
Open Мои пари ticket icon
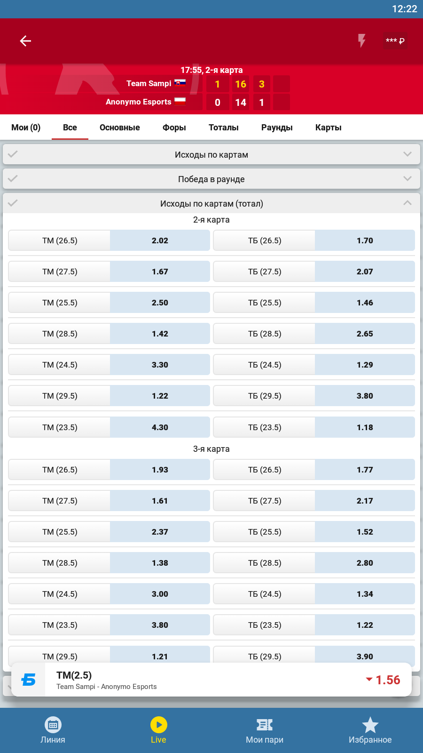(264, 725)
